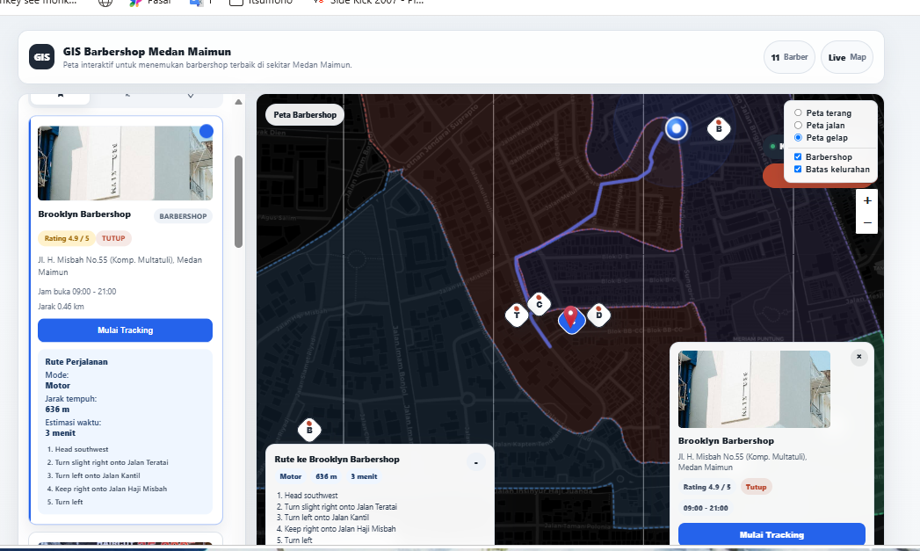Screen dimensions: 920x551
Task: Click the sidebar vertical scrollbar thumb
Action: coord(238,201)
